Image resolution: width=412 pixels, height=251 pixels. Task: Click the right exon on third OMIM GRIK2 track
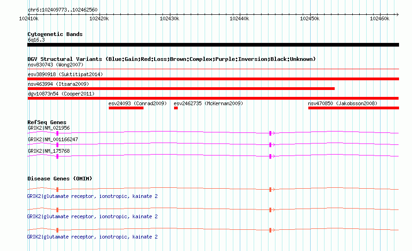pyautogui.click(x=270, y=230)
